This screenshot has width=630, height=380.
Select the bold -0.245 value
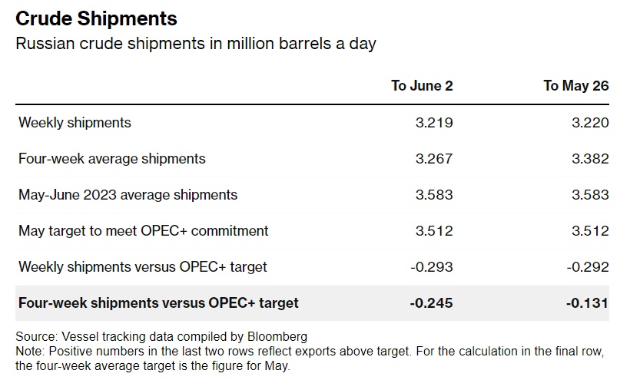click(x=433, y=303)
